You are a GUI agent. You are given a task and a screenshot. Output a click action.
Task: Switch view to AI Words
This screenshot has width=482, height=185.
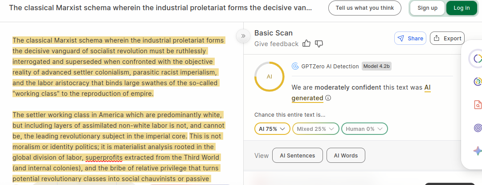pyautogui.click(x=346, y=156)
